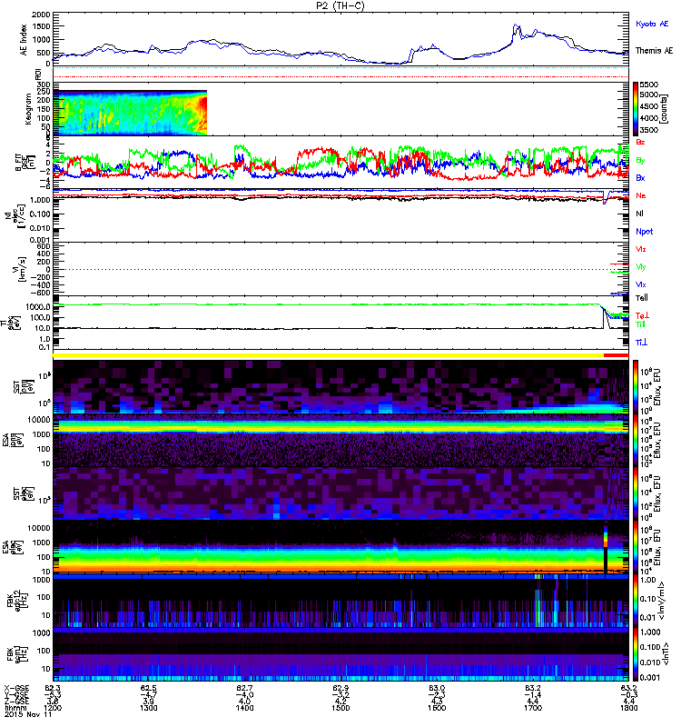The width and height of the screenshot is (681, 727).
Task: Click the AE Index axis label
Action: click(24, 40)
